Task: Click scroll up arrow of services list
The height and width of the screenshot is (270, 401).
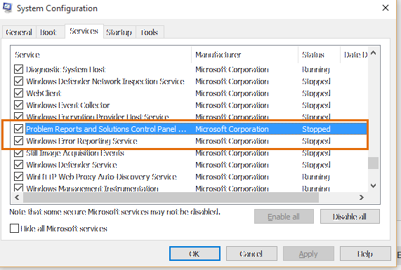Action: coord(374,53)
